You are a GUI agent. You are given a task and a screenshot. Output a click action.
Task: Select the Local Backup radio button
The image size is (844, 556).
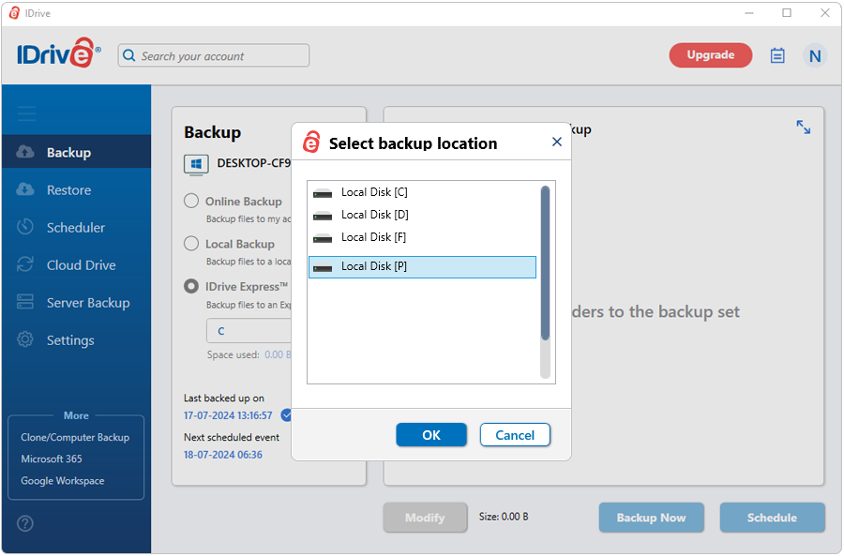[191, 243]
